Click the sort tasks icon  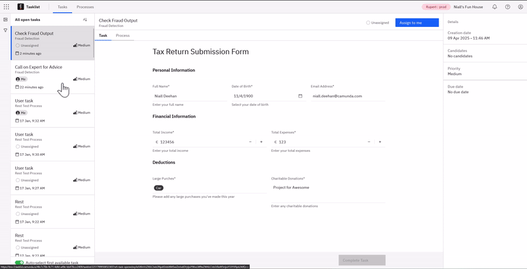[85, 20]
